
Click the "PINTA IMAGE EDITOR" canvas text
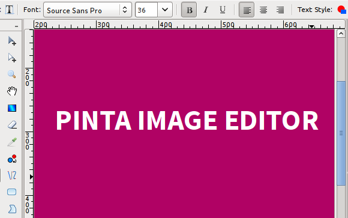pyautogui.click(x=187, y=120)
